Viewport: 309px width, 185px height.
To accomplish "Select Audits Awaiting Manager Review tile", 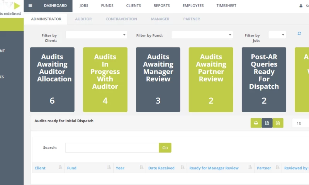I will 158,80.
